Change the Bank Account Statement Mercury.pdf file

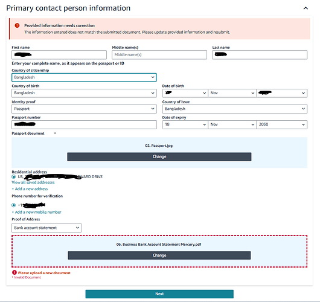[x=159, y=255]
